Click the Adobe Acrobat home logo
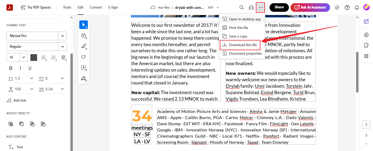This screenshot has width=373, height=151. point(9,8)
